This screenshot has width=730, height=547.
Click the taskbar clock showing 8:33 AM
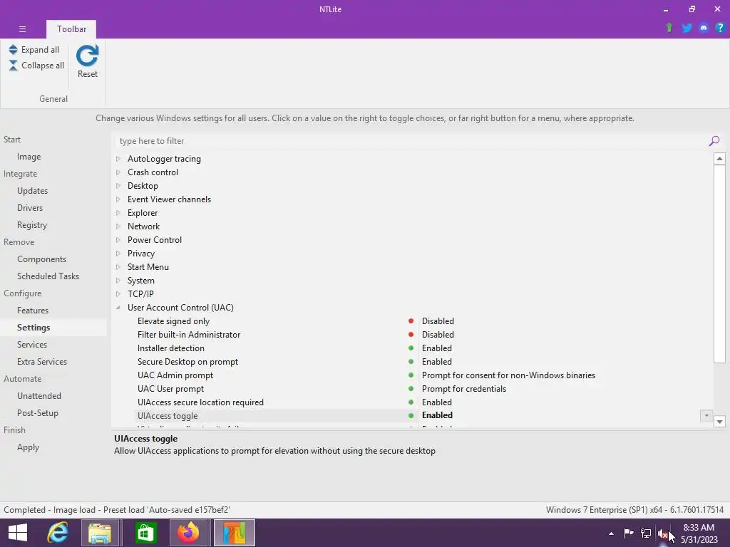699,528
